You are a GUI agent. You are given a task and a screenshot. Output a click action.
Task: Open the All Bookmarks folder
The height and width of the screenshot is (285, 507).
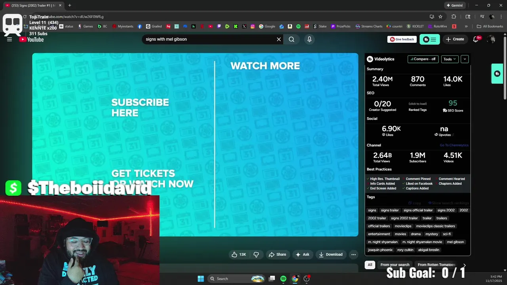coord(490,27)
